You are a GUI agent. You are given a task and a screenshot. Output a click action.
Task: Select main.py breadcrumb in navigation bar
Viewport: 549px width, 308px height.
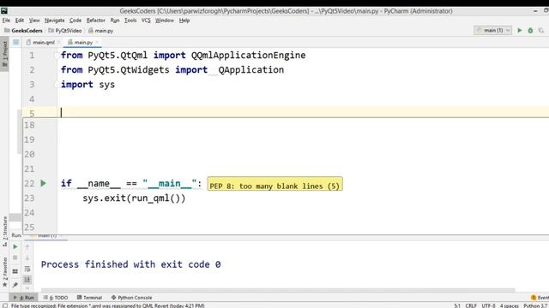[x=101, y=31]
